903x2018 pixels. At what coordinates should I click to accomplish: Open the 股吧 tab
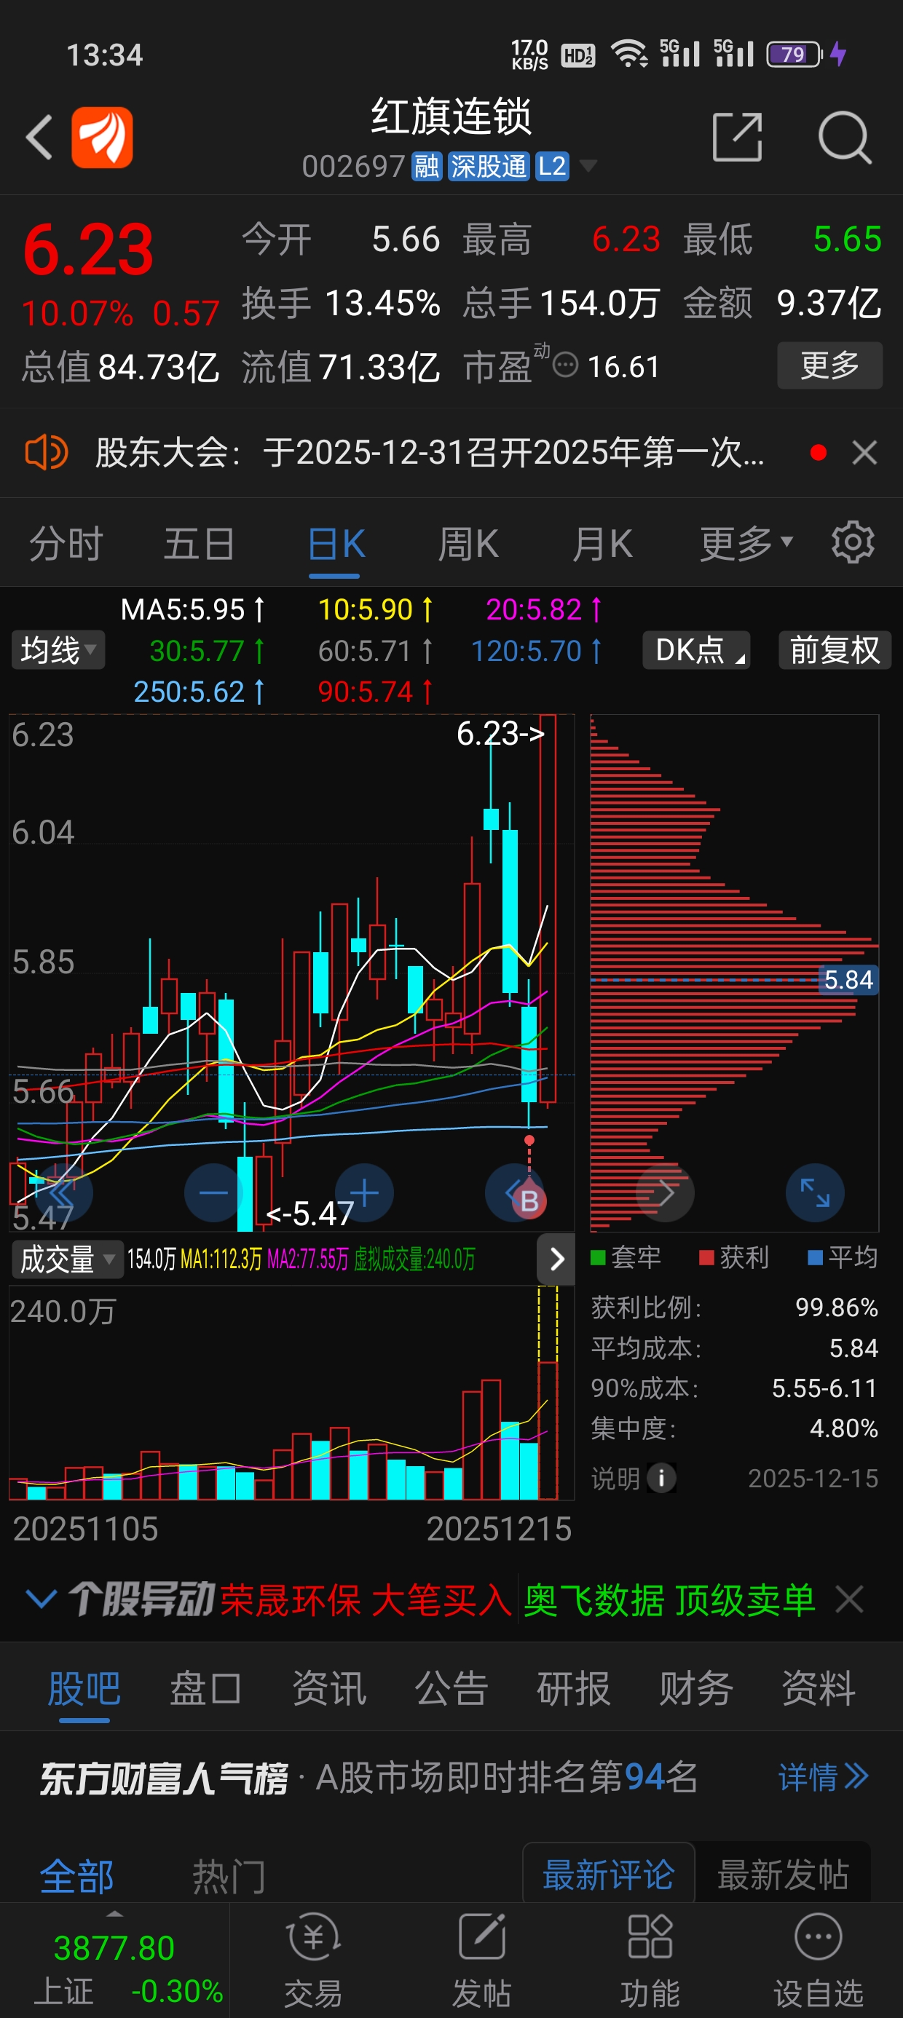click(84, 1687)
